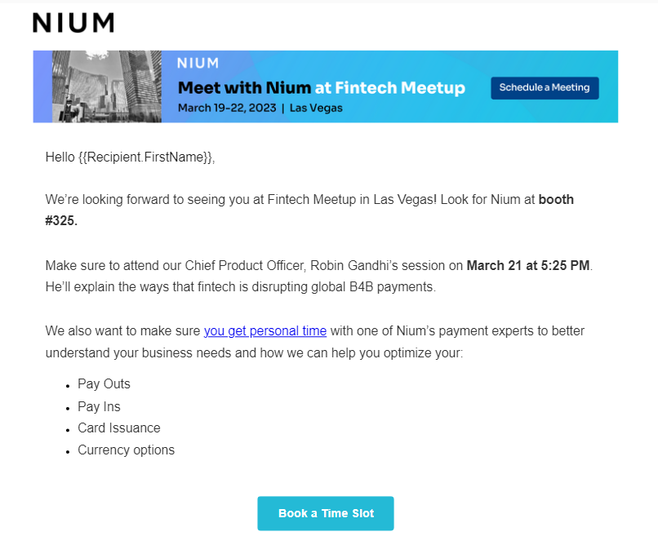Select the Card Issuance bullet item
The width and height of the screenshot is (658, 545).
[x=119, y=428]
